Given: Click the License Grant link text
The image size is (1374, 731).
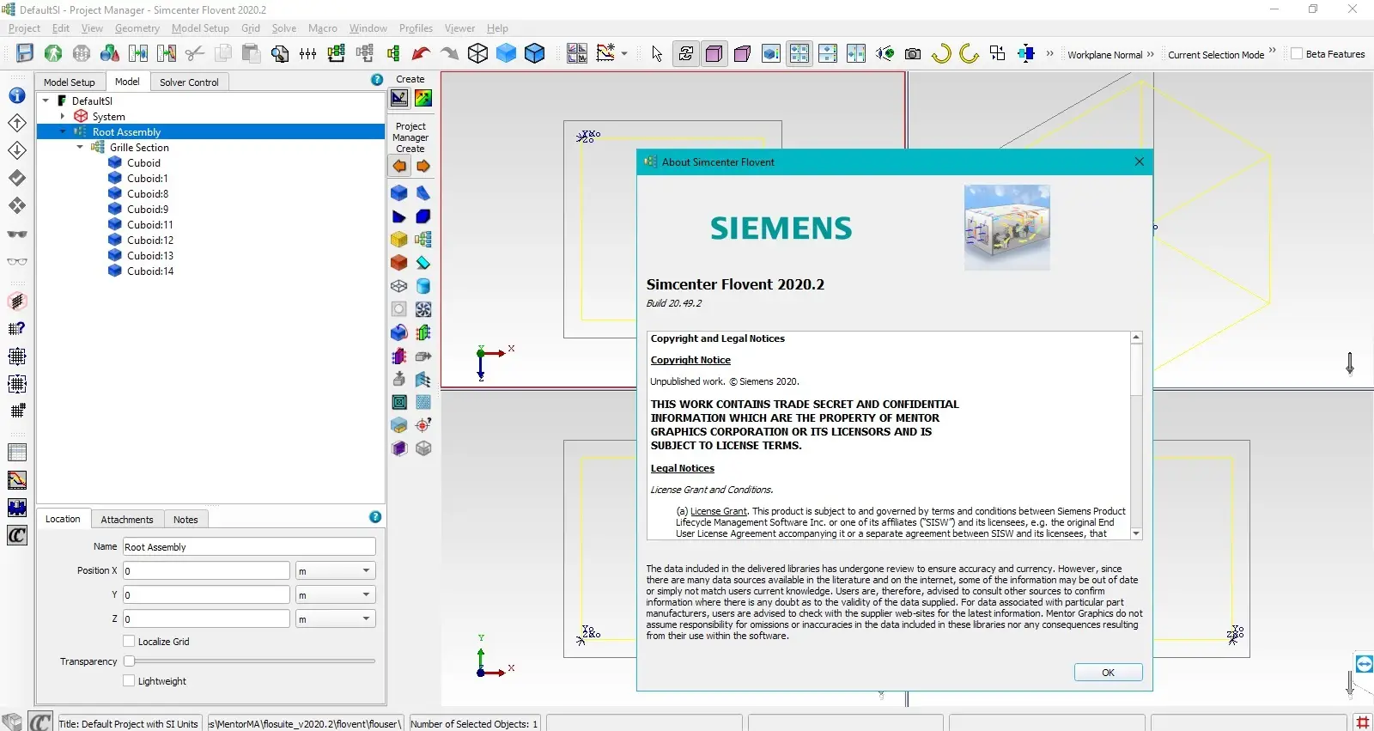Looking at the screenshot, I should pyautogui.click(x=719, y=511).
